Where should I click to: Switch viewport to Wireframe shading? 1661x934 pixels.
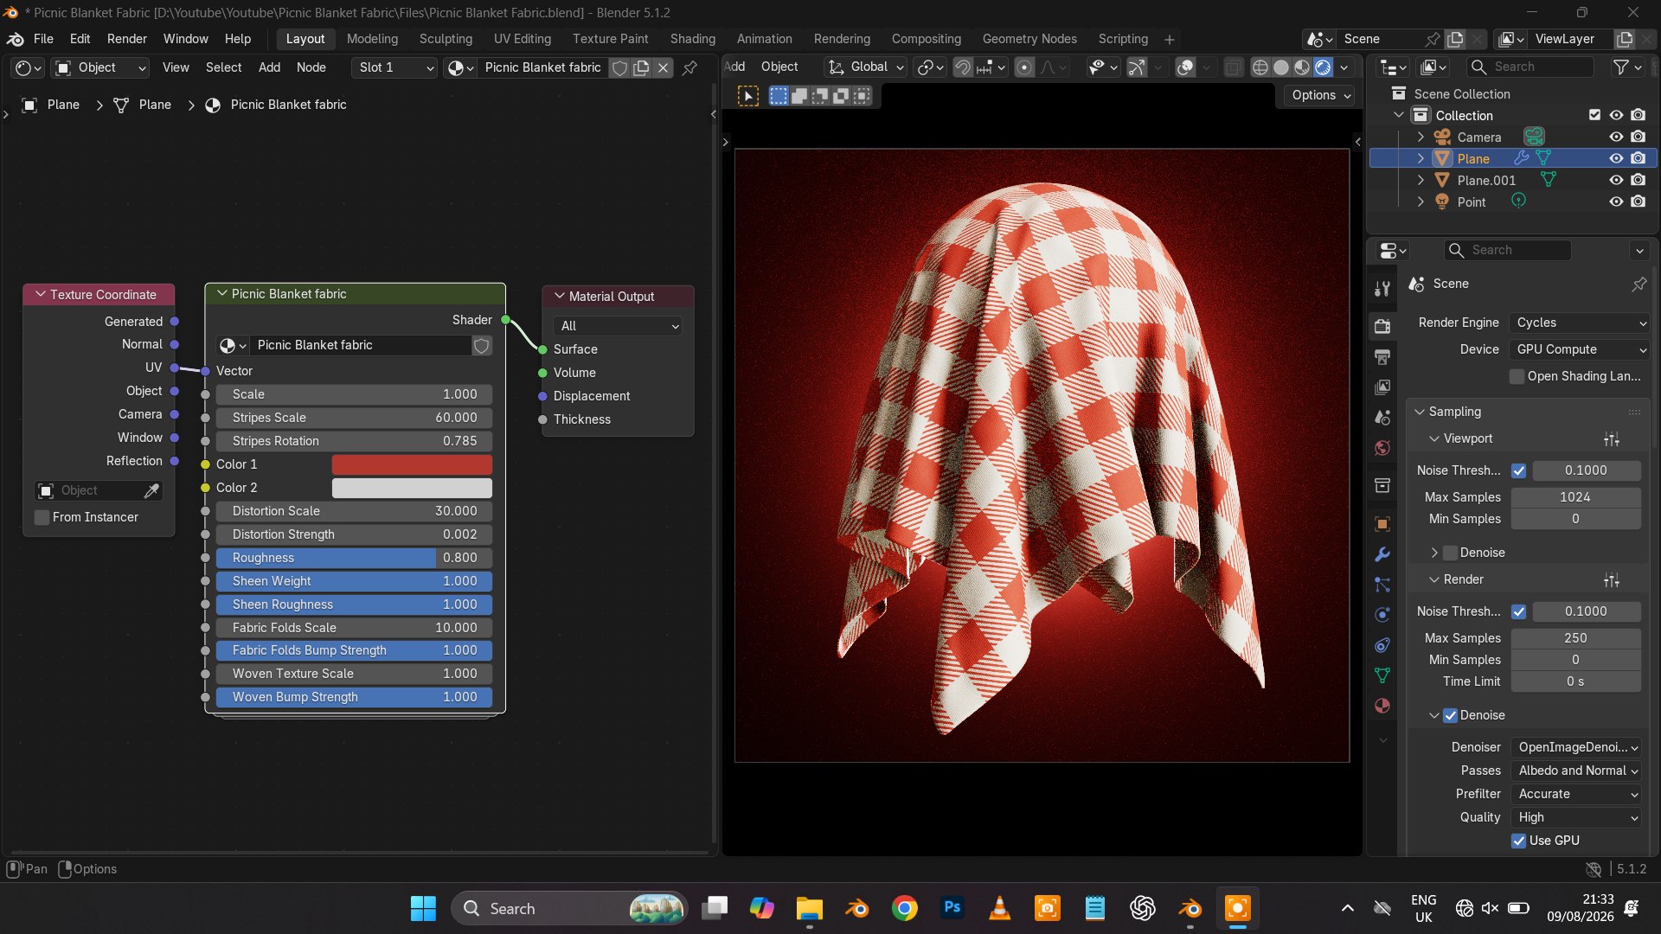(1260, 67)
